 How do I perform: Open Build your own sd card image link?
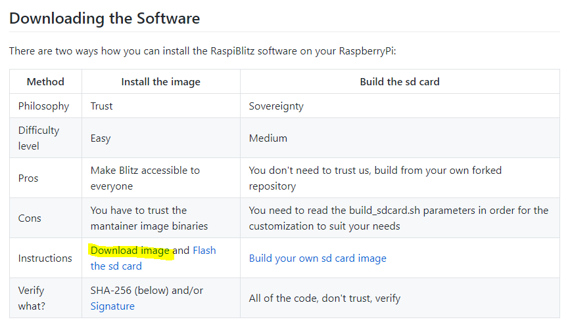coord(318,258)
